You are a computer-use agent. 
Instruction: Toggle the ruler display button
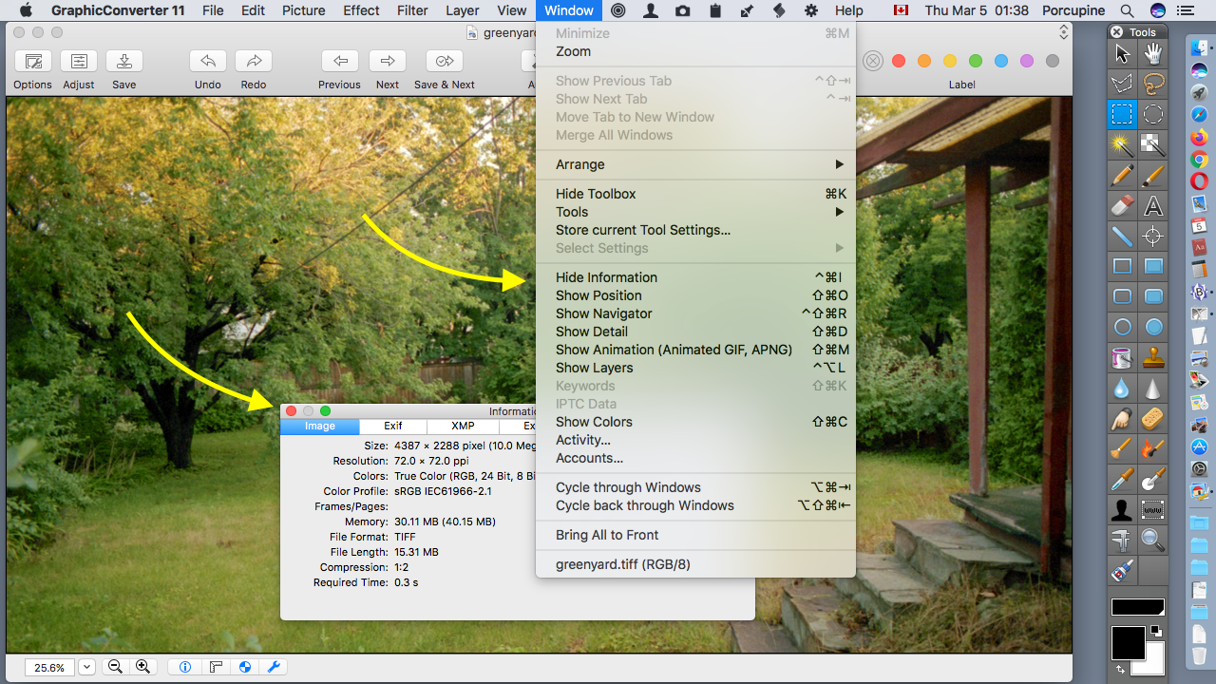(x=215, y=667)
